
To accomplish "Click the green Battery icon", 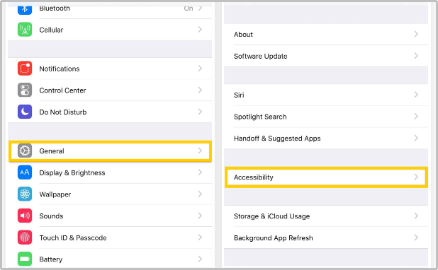I will pos(25,259).
